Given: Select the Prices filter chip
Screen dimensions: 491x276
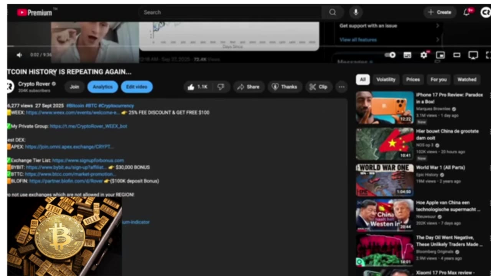Looking at the screenshot, I should coord(413,80).
